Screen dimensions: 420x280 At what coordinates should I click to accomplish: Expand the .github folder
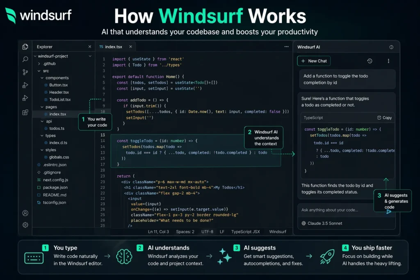pyautogui.click(x=39, y=64)
